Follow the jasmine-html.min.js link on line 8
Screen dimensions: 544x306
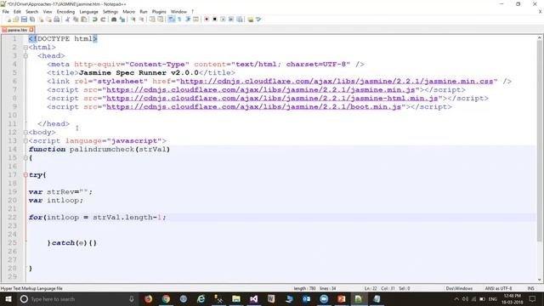point(272,99)
